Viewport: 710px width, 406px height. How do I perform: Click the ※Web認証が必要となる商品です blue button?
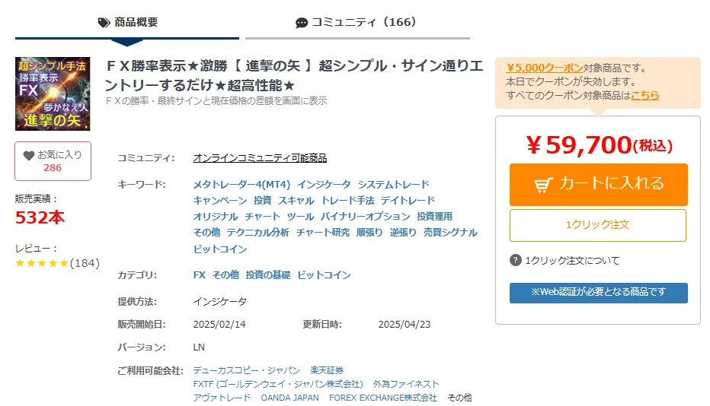tap(599, 293)
